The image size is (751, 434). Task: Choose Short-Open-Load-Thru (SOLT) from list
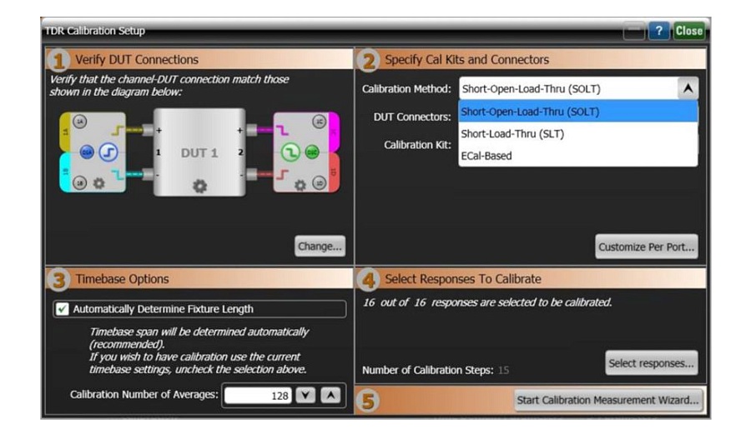pyautogui.click(x=577, y=112)
